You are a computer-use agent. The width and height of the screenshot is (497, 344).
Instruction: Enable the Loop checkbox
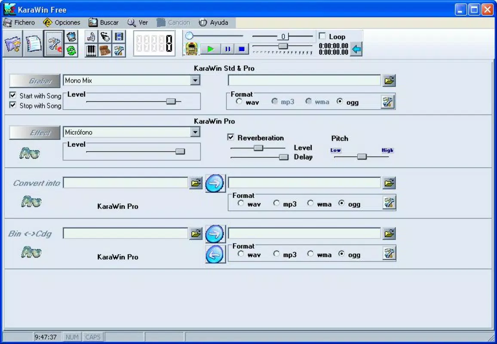coord(322,36)
